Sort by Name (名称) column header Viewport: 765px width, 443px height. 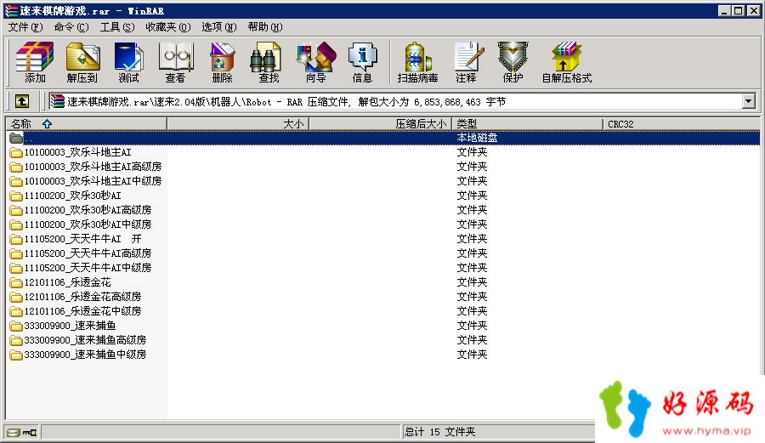click(x=87, y=124)
